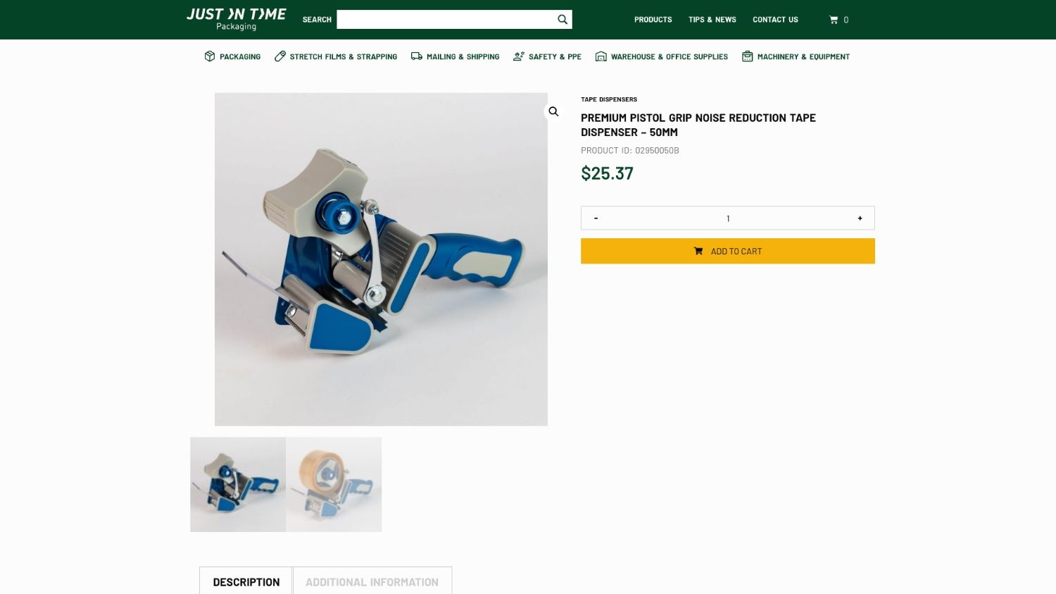Switch to the Additional Information tab
Viewport: 1056px width, 594px height.
[372, 582]
